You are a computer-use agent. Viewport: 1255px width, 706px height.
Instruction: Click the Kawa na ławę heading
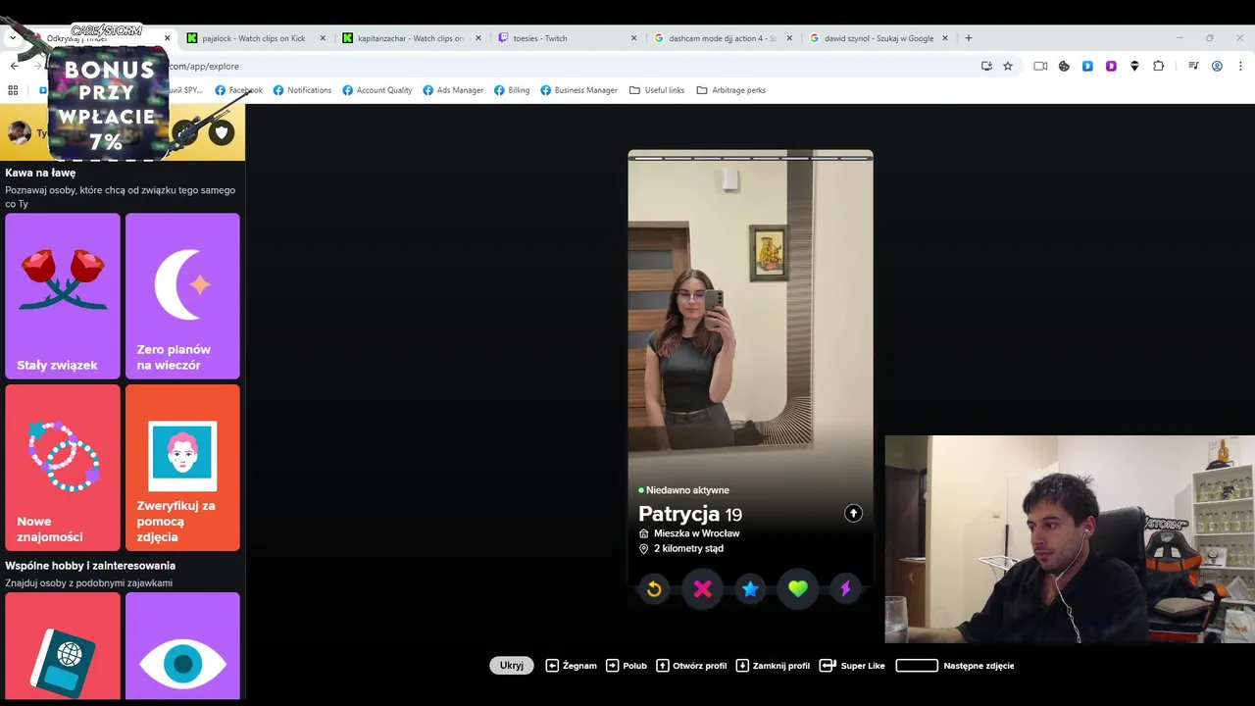40,173
